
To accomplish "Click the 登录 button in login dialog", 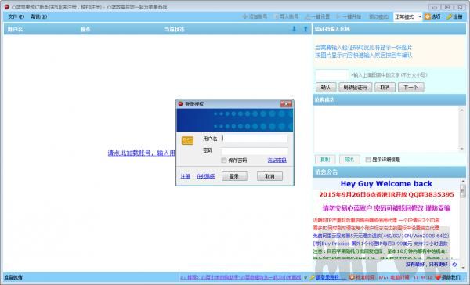I will tap(234, 176).
